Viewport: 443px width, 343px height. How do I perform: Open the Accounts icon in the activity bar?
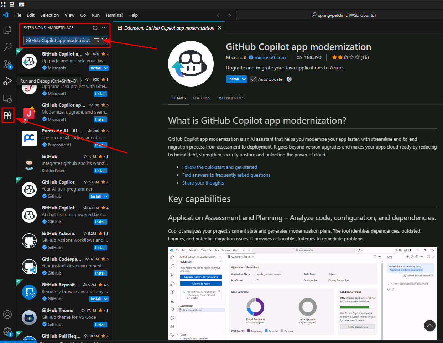pos(7,315)
